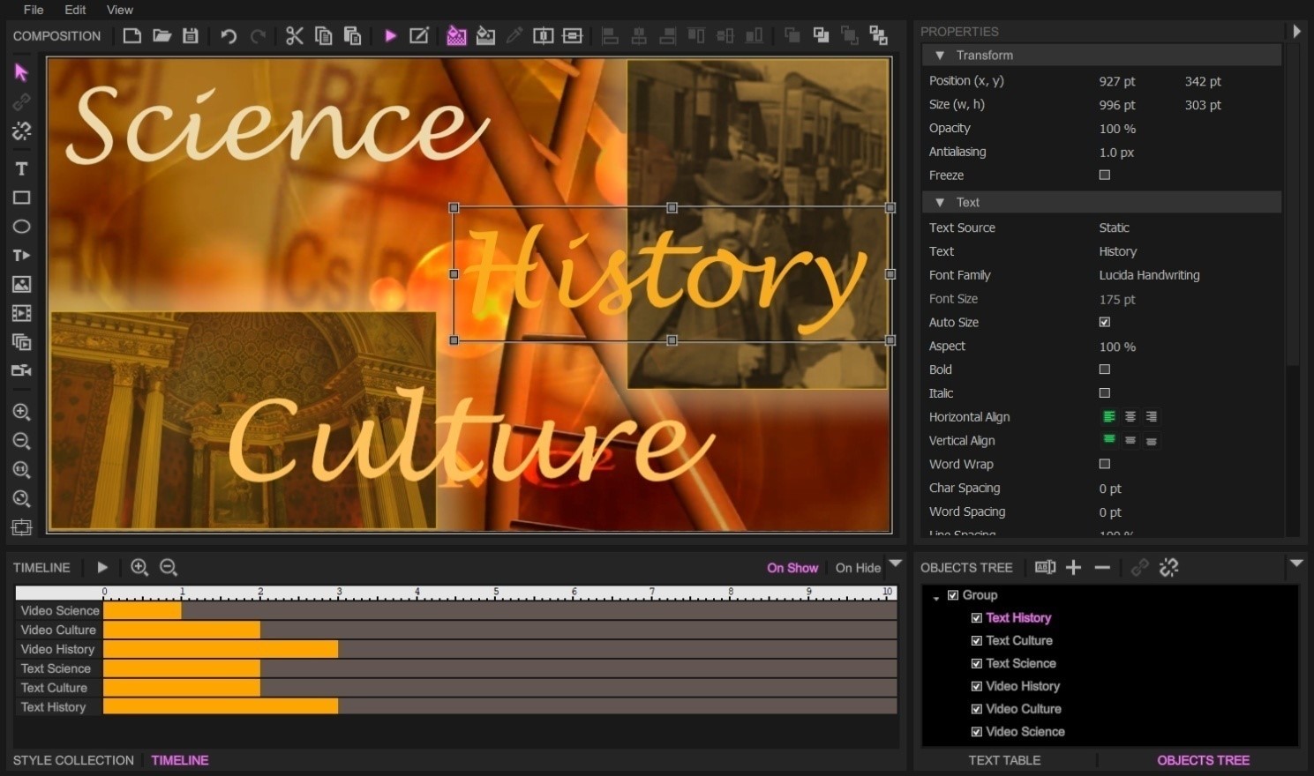Remove object with the minus button
This screenshot has height=776, width=1314.
pyautogui.click(x=1102, y=567)
